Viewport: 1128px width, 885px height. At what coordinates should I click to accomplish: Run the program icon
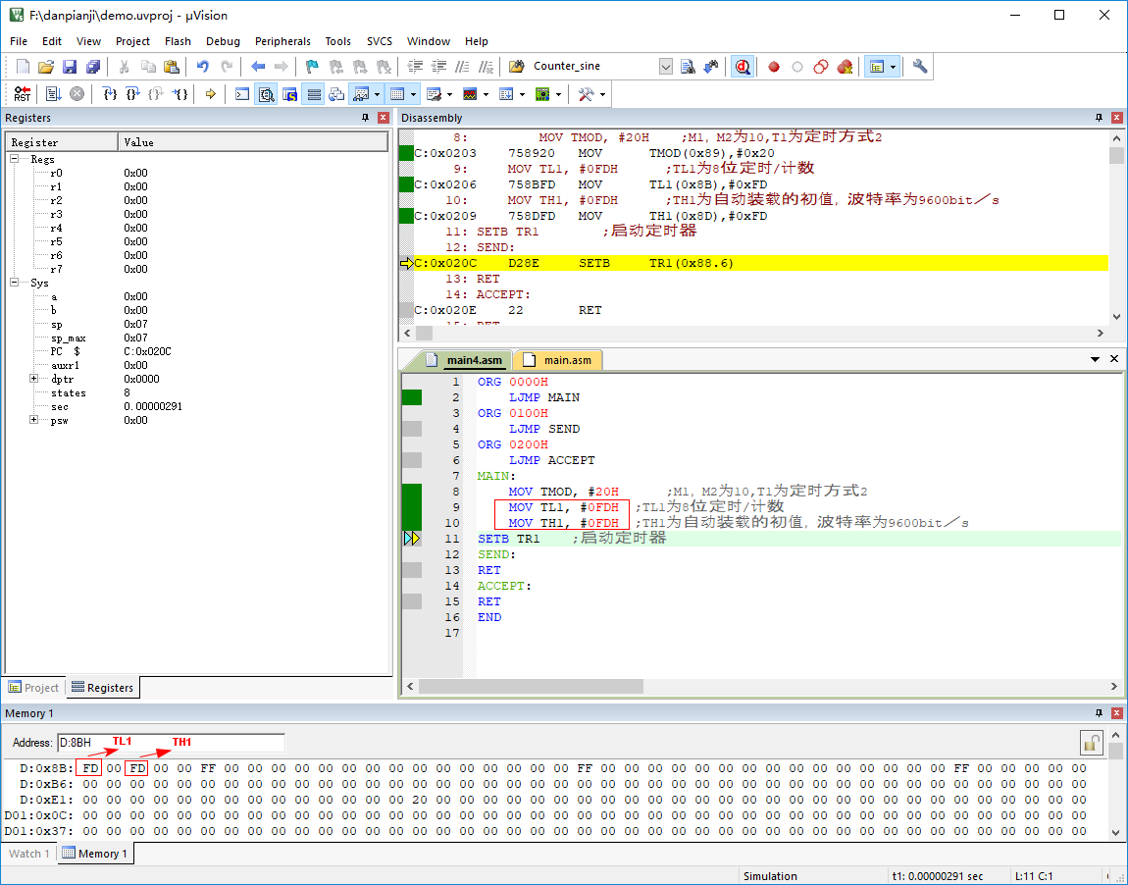(53, 94)
